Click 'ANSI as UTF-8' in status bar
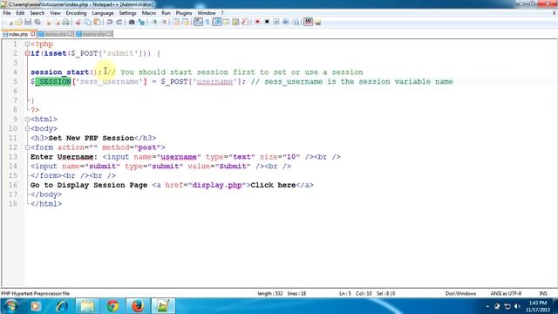The image size is (558, 314). 506,293
